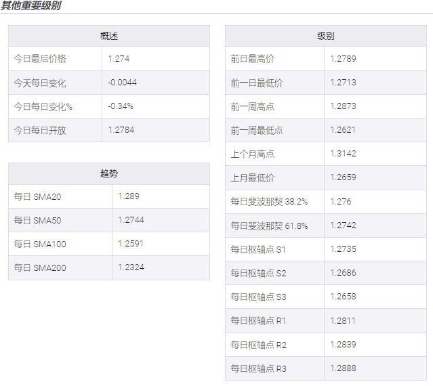Click the 上个月高点 value 1.3142

tap(343, 154)
